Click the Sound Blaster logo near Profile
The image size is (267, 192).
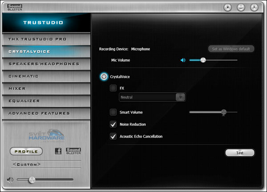click(x=73, y=151)
